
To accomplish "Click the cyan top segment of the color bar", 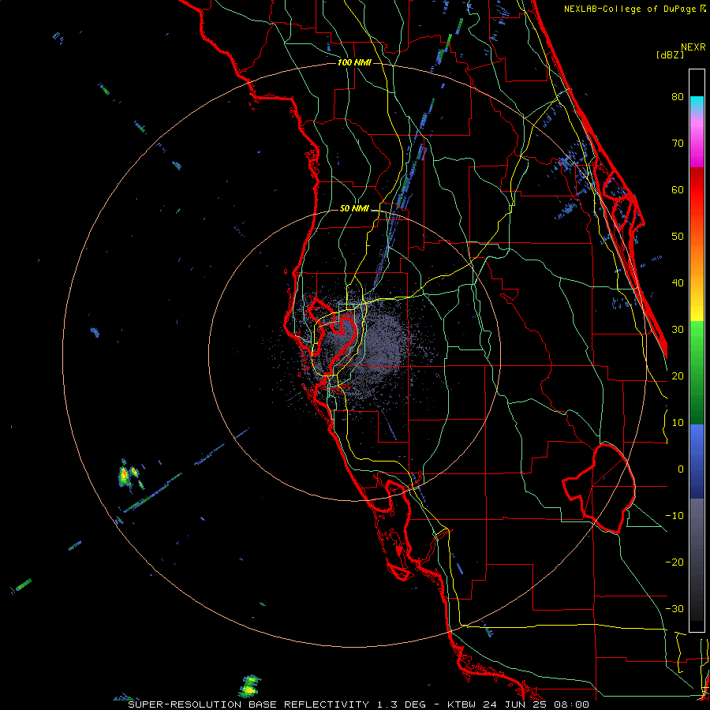I will click(697, 103).
